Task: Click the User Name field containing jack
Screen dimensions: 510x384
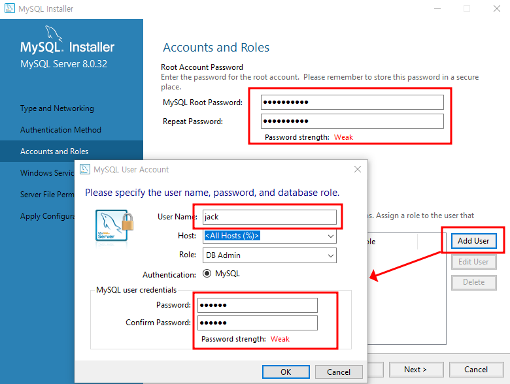Action: [x=269, y=217]
